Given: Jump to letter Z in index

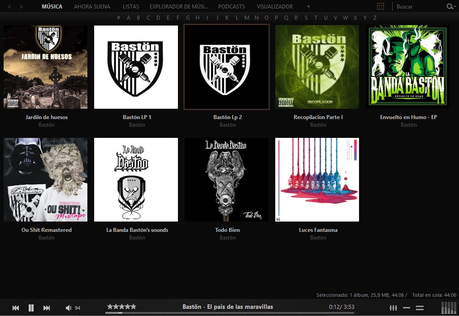Looking at the screenshot, I should coord(375,17).
